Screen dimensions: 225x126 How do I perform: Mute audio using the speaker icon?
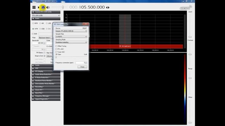tap(48, 7)
